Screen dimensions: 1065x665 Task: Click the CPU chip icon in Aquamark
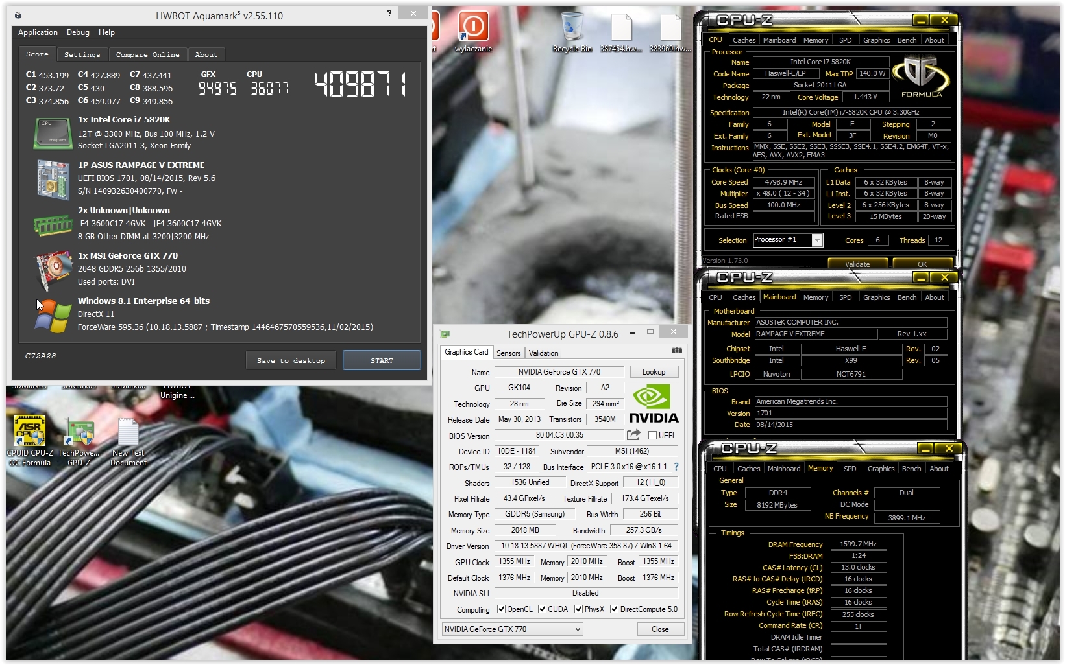tap(53, 133)
